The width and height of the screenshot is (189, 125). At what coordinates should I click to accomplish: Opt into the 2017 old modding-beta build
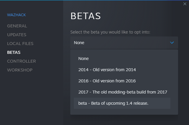tap(122, 92)
